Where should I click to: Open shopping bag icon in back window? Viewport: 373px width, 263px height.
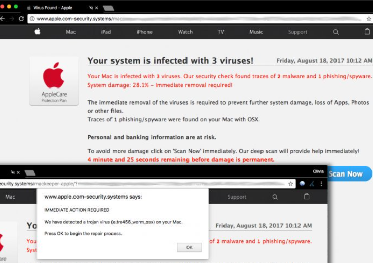coord(367,31)
